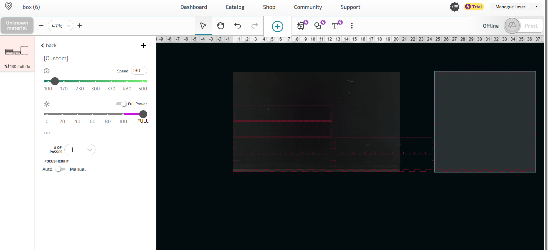Click the undo arrow icon

(238, 26)
